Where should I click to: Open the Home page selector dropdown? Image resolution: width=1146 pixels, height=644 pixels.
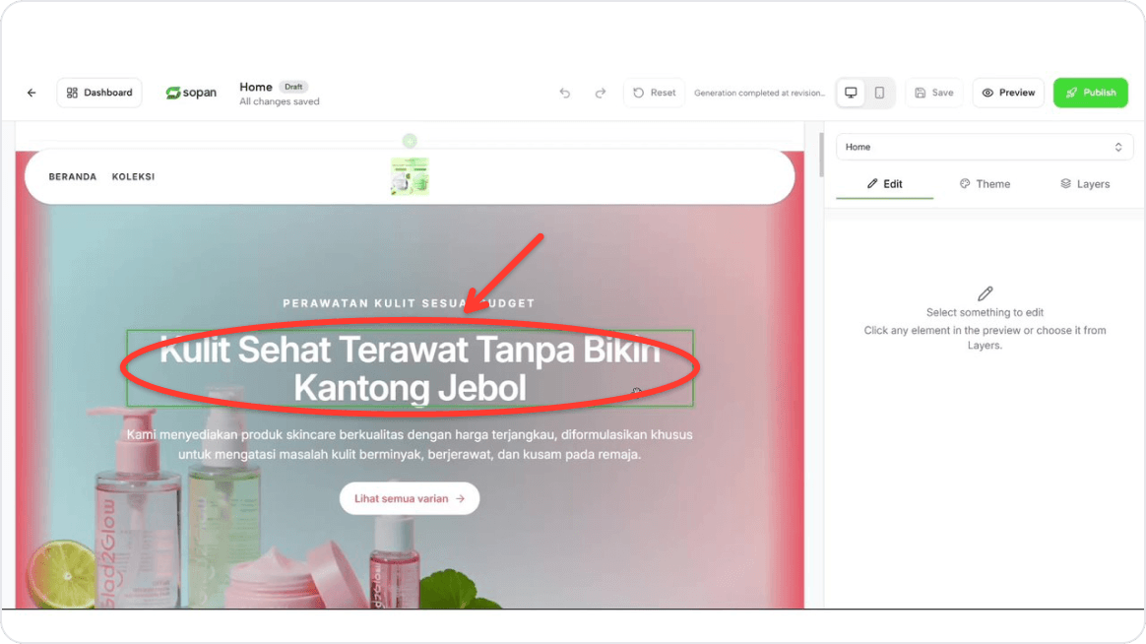pyautogui.click(x=985, y=147)
